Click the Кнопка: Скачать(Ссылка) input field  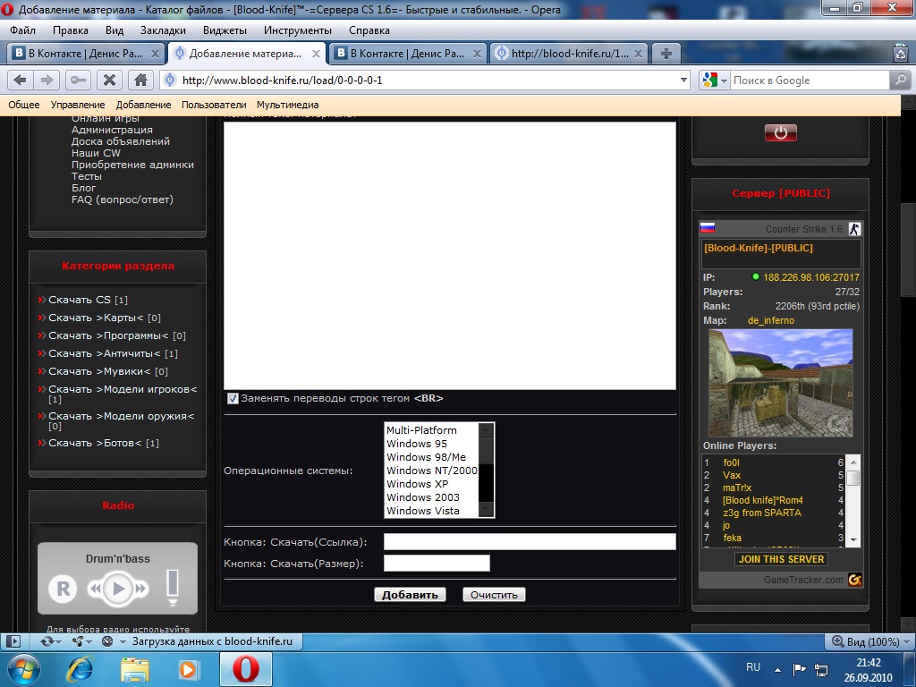pos(530,541)
